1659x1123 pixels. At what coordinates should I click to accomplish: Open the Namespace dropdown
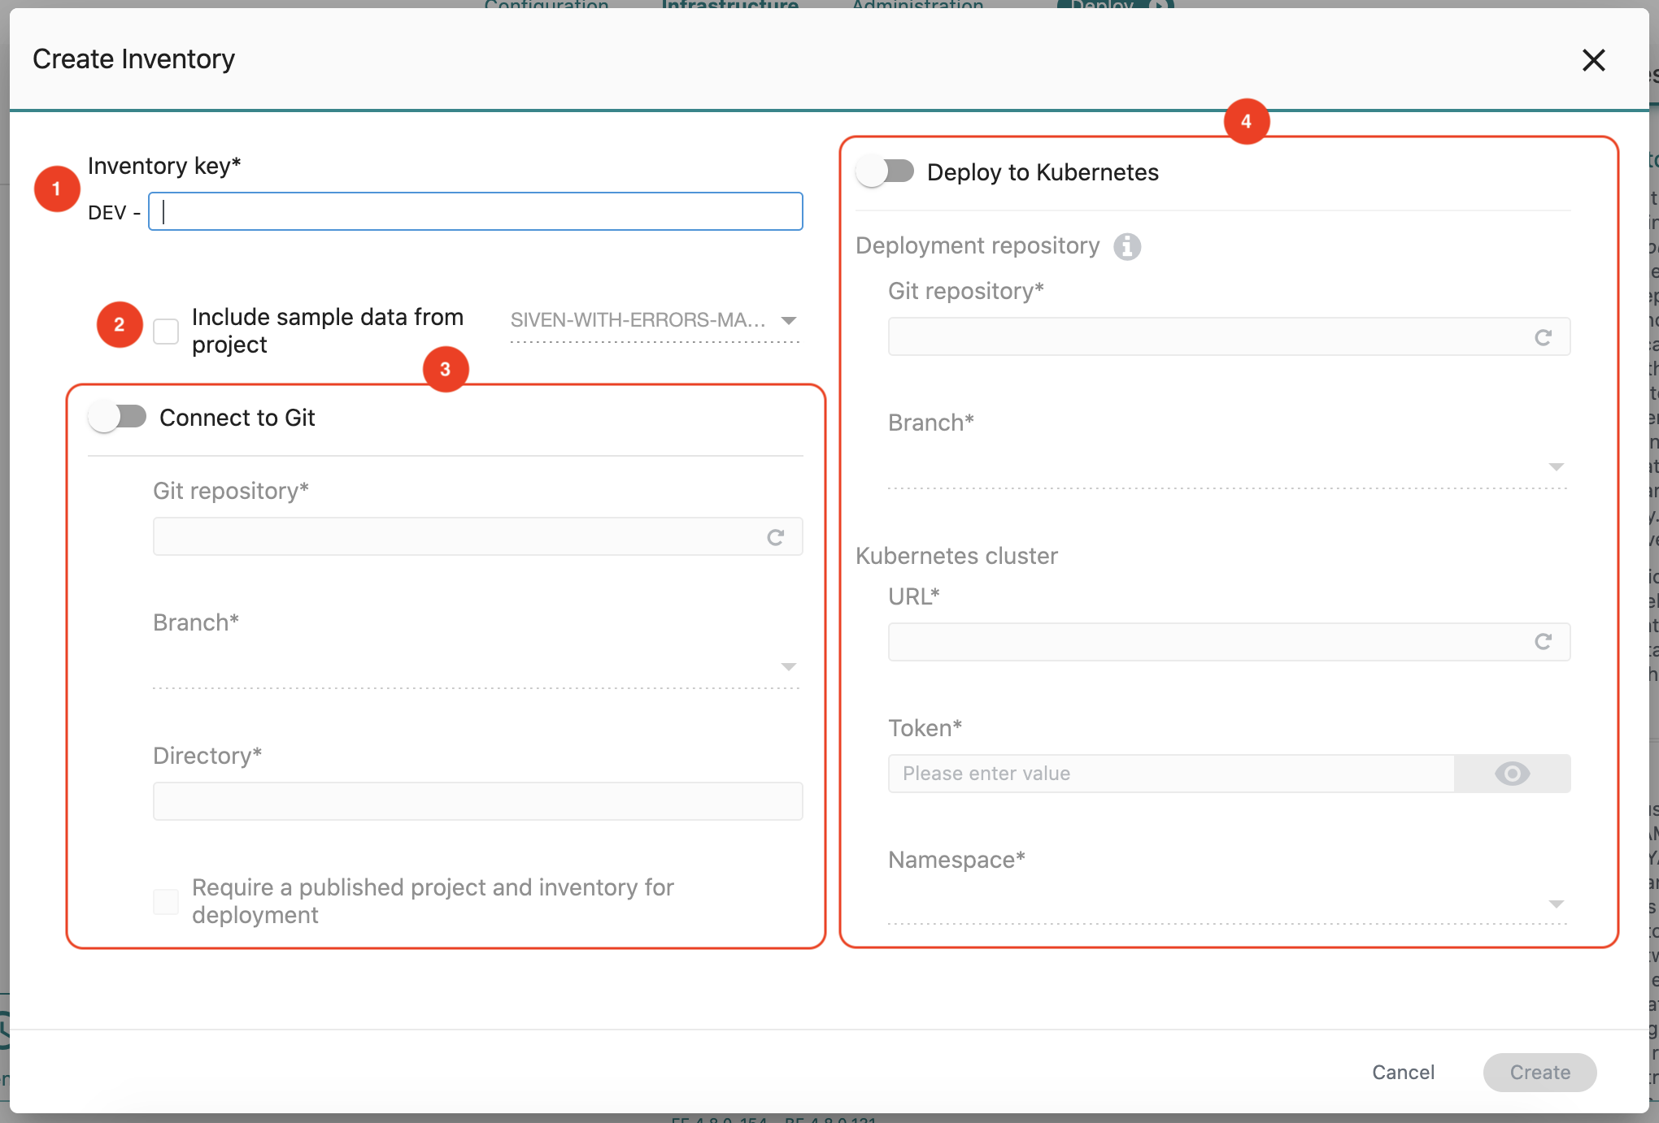(1228, 904)
